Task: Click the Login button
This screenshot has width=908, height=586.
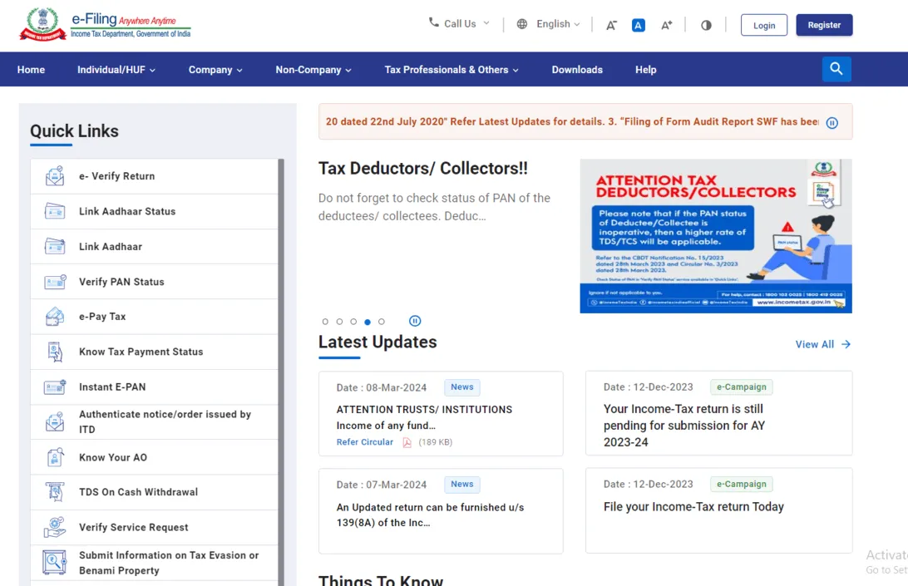Action: coord(763,25)
